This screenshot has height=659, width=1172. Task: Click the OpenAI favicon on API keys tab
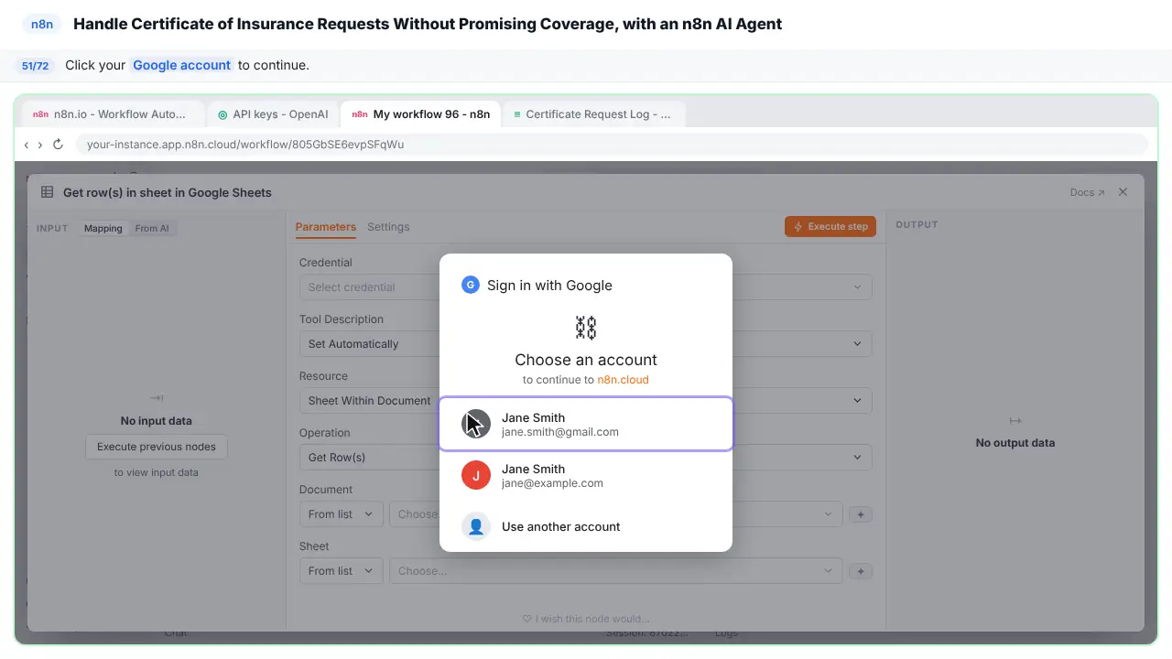[x=222, y=114]
